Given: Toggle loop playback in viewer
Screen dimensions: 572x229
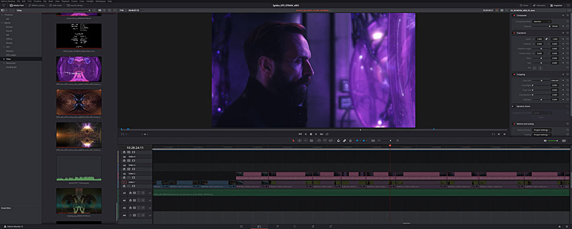Looking at the screenshot, I should coord(327,134).
